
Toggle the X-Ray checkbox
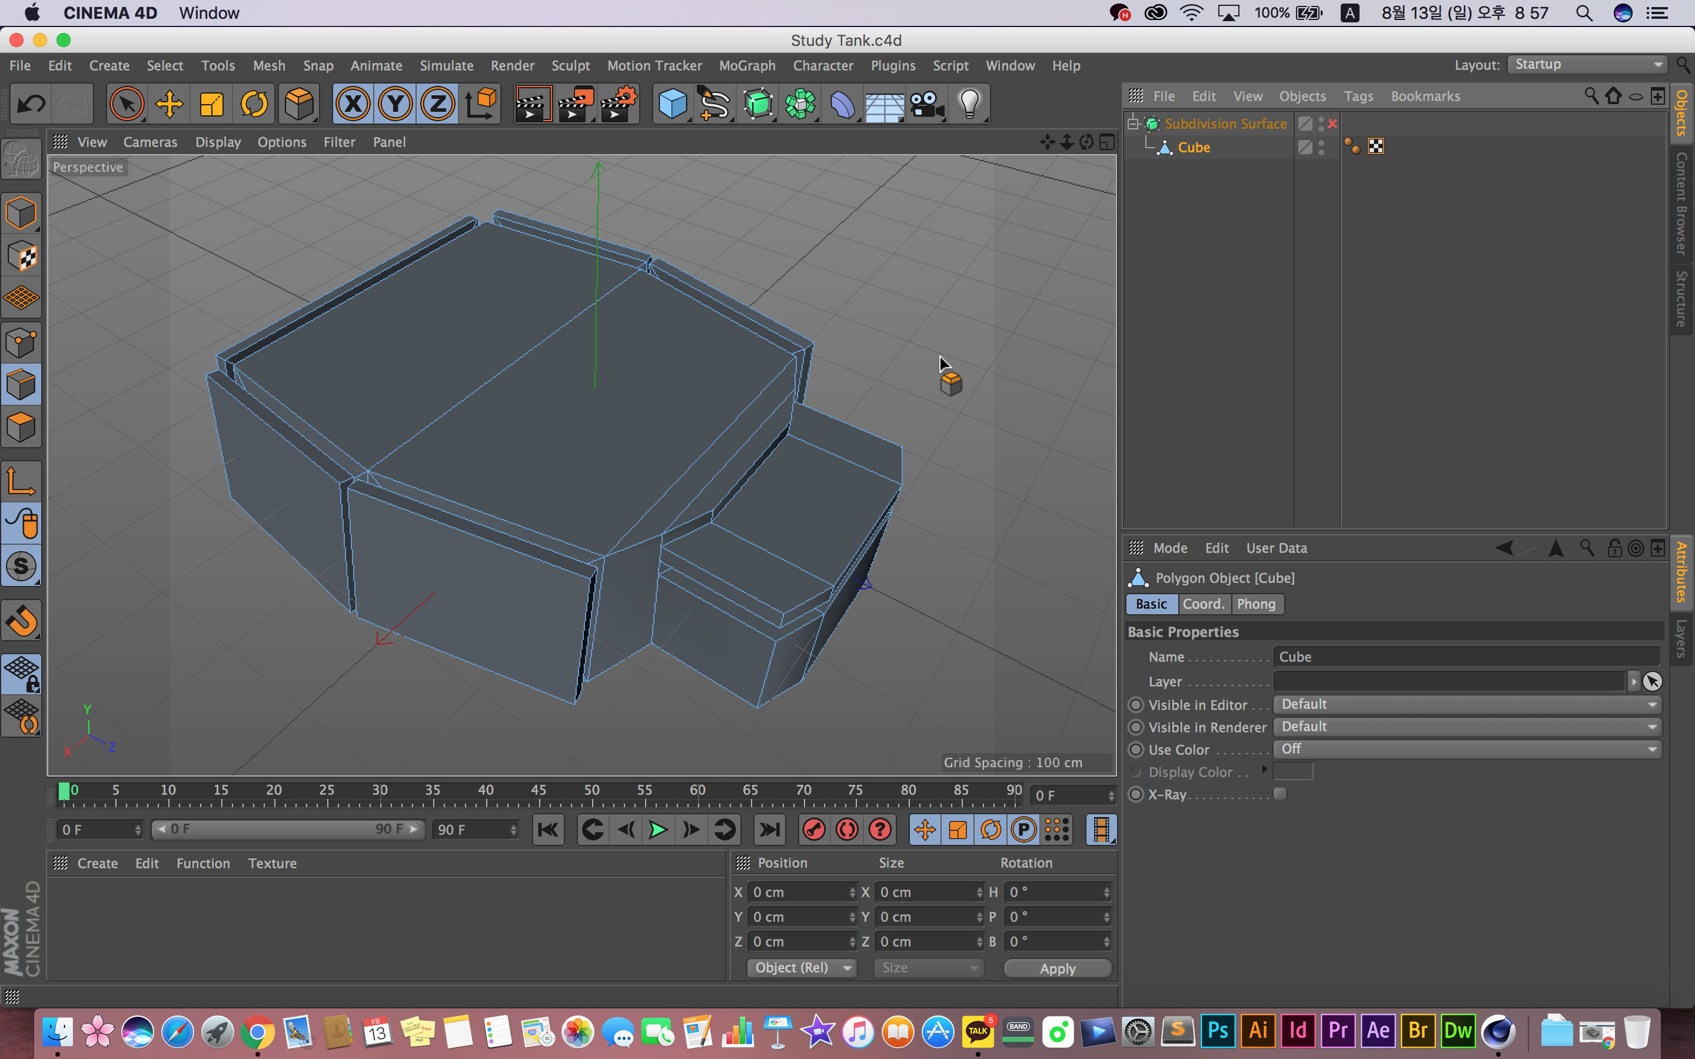(1279, 794)
